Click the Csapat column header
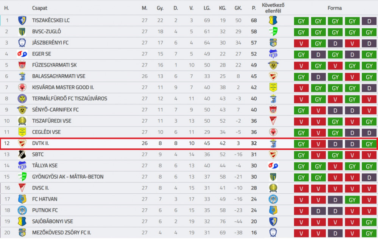Screen dimensions: 378x239 pos(40,8)
